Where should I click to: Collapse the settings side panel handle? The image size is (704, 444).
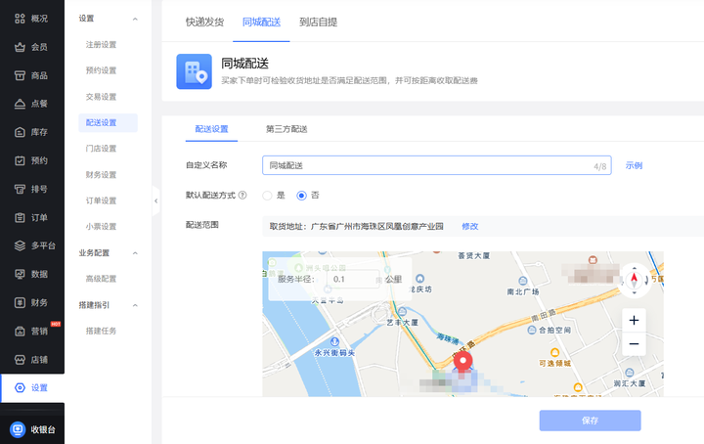pyautogui.click(x=156, y=201)
